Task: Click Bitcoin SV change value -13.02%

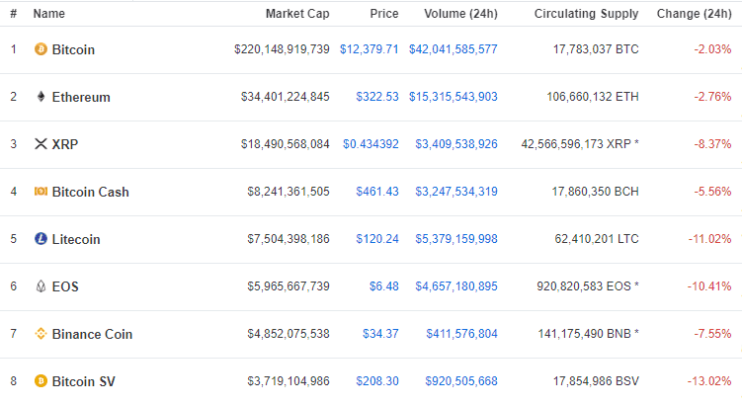Action: (709, 381)
